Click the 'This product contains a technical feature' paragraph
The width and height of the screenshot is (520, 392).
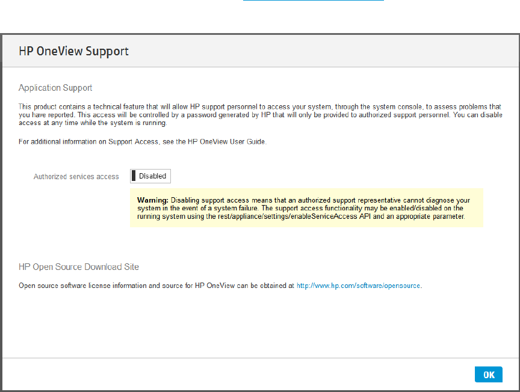(x=261, y=115)
